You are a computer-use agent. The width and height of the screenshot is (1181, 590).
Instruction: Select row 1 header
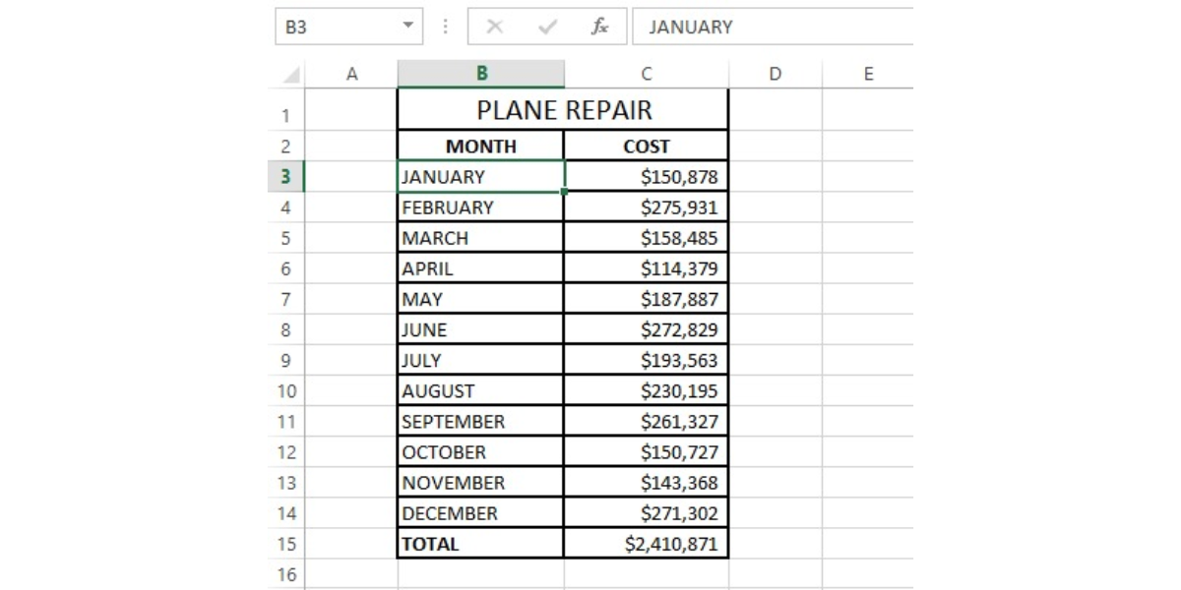[x=286, y=115]
